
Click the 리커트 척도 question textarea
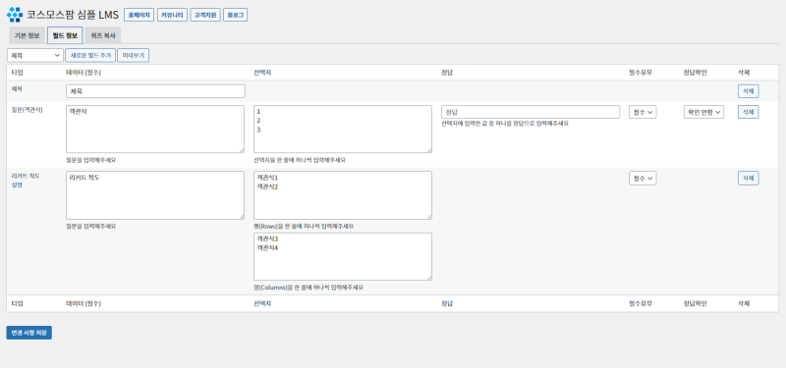155,195
